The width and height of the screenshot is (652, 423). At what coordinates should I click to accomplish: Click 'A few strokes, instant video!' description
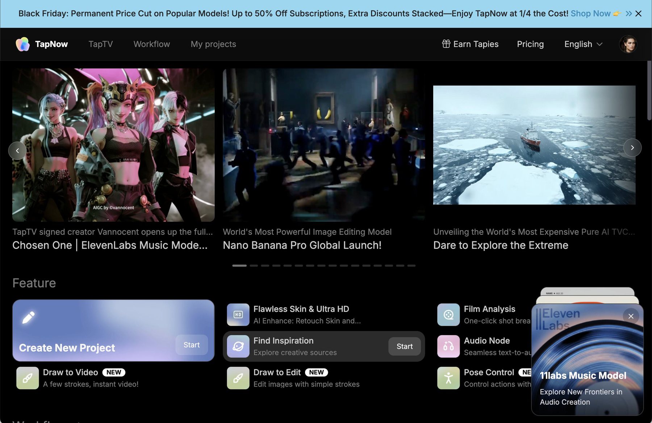[x=91, y=384]
